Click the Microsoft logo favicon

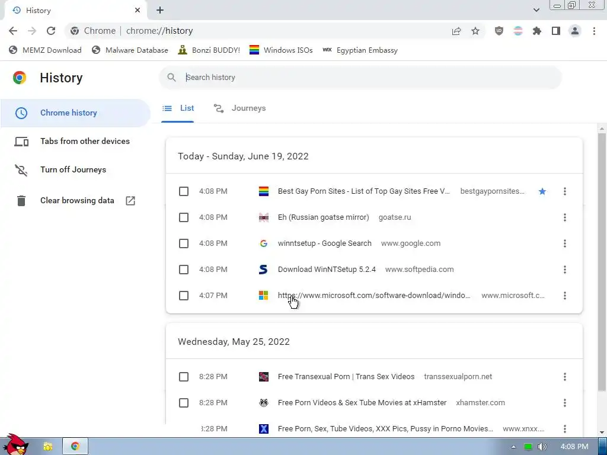click(x=264, y=296)
